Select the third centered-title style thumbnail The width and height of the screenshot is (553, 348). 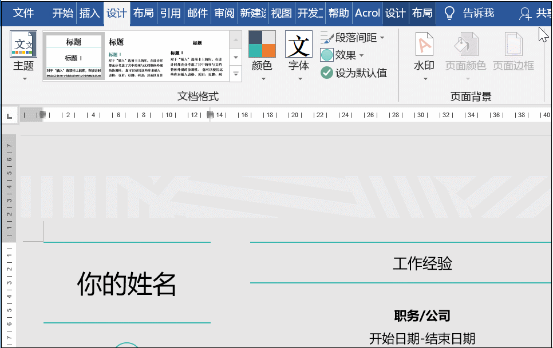197,57
